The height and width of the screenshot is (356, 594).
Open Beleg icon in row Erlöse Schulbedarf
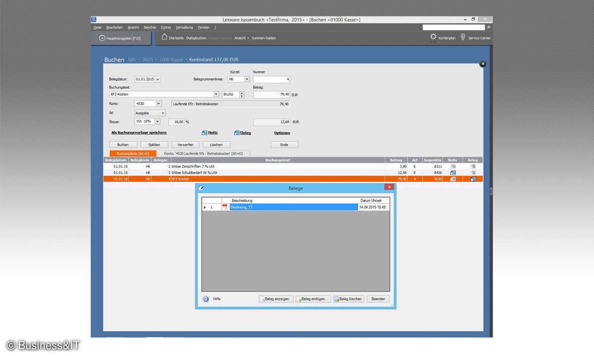(473, 173)
